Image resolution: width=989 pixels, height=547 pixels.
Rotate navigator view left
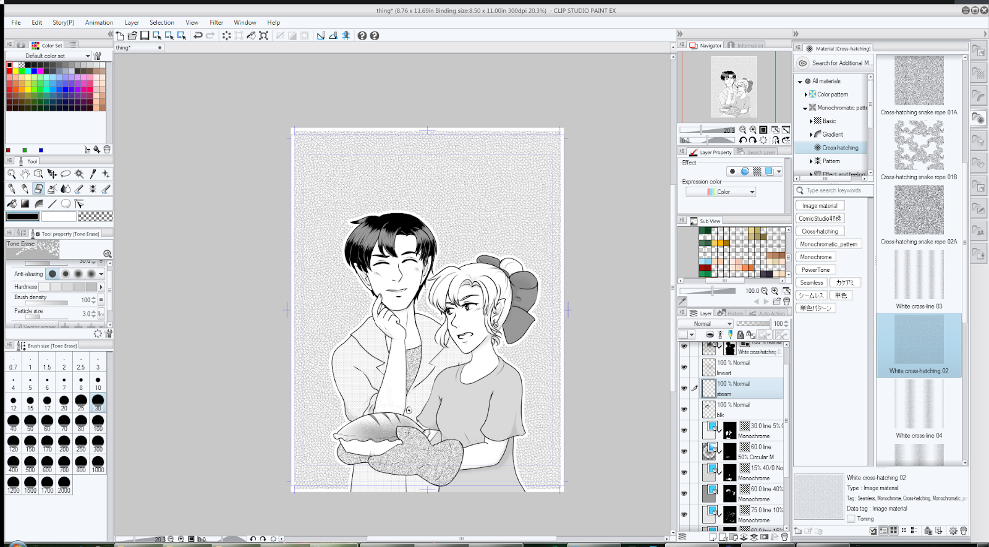click(x=742, y=140)
